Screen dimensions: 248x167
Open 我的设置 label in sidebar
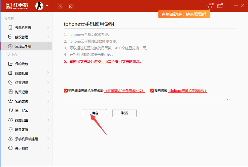tap(22, 120)
